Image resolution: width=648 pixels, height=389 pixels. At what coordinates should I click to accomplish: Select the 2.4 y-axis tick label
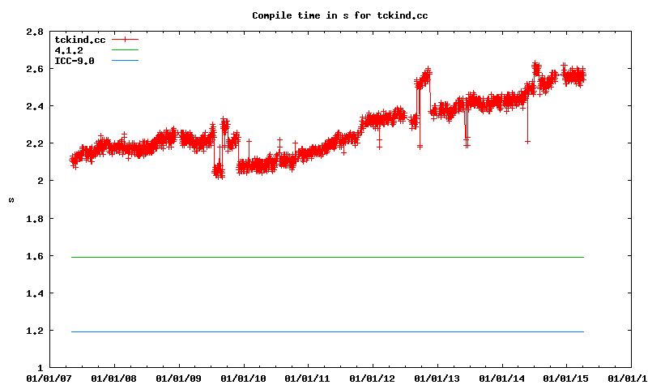pos(34,106)
